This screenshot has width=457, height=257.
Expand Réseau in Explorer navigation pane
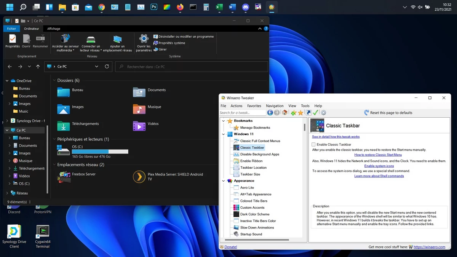(x=7, y=193)
